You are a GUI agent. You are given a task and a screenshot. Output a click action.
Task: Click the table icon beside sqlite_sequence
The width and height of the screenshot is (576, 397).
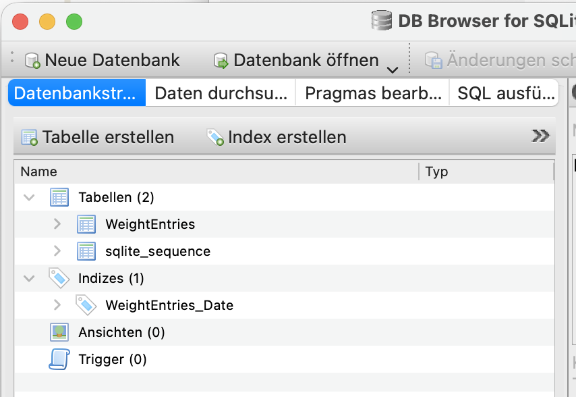click(86, 251)
